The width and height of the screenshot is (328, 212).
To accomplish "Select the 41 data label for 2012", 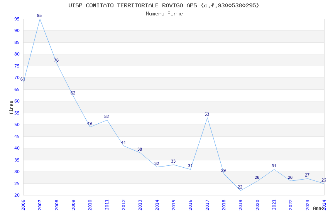I will [123, 142].
